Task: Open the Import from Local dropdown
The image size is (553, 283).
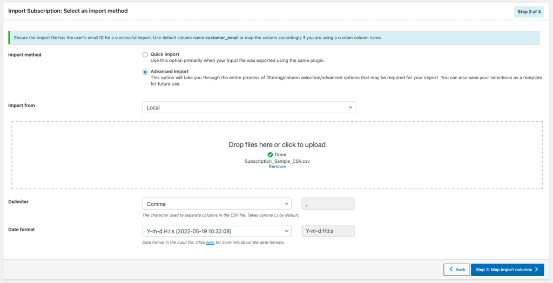Action: point(248,107)
